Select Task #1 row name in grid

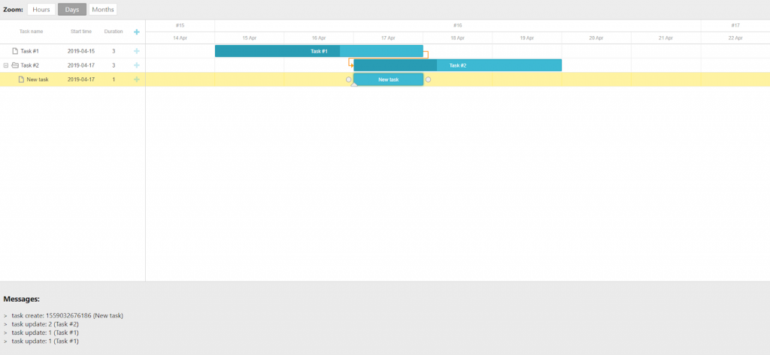coord(29,51)
